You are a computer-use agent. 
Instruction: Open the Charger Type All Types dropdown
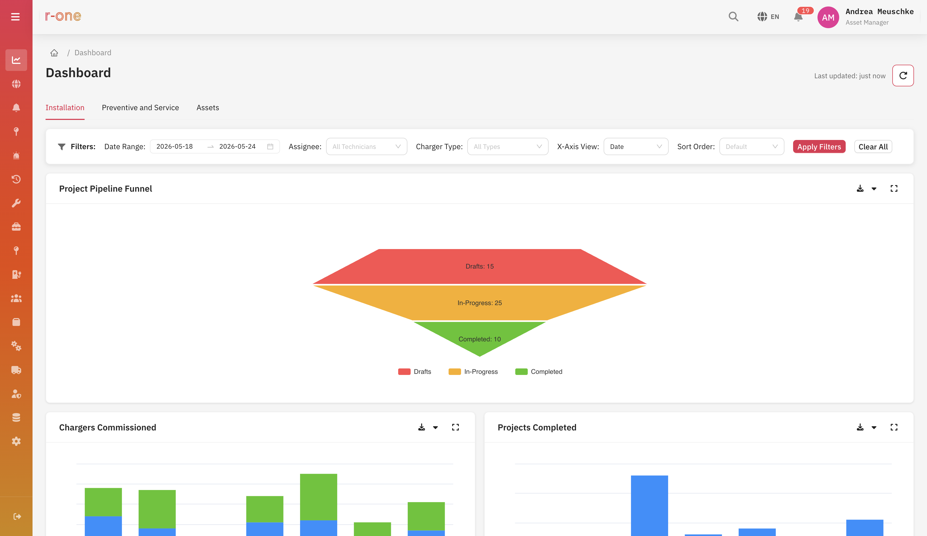[x=508, y=146]
